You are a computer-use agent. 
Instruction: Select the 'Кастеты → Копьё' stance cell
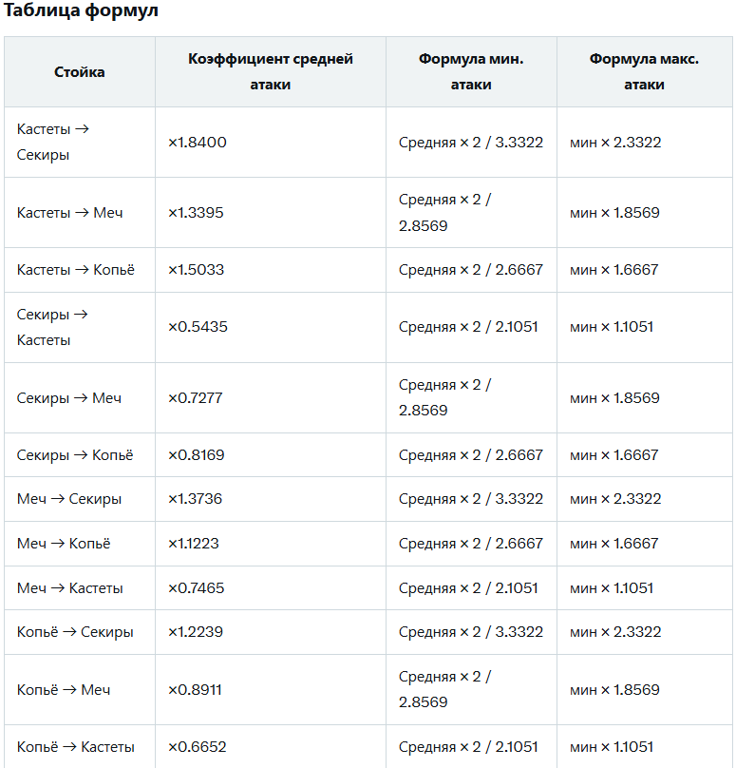pyautogui.click(x=76, y=270)
